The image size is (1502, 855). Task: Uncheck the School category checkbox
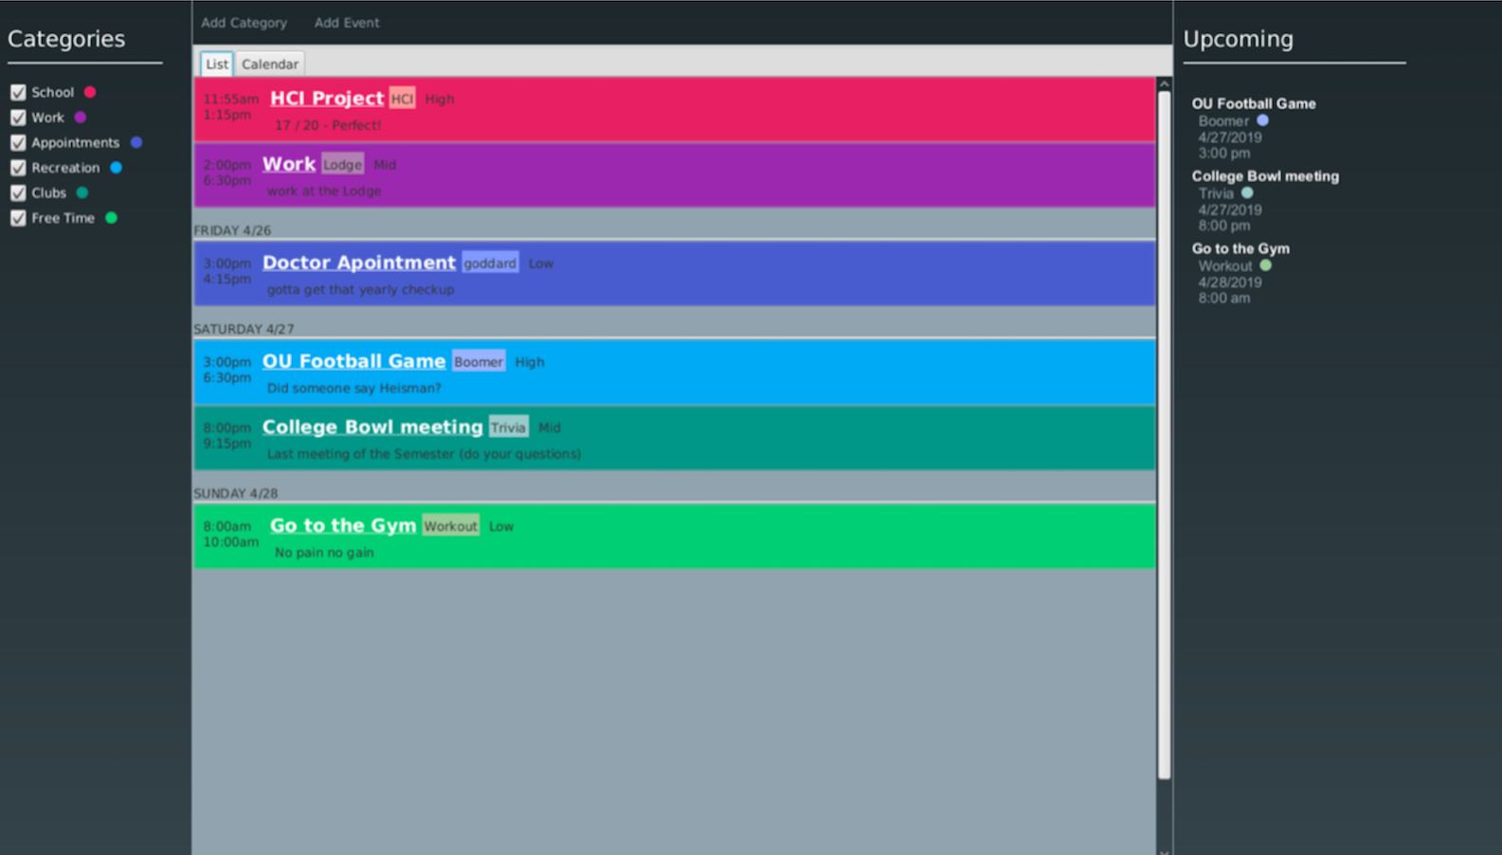tap(18, 93)
